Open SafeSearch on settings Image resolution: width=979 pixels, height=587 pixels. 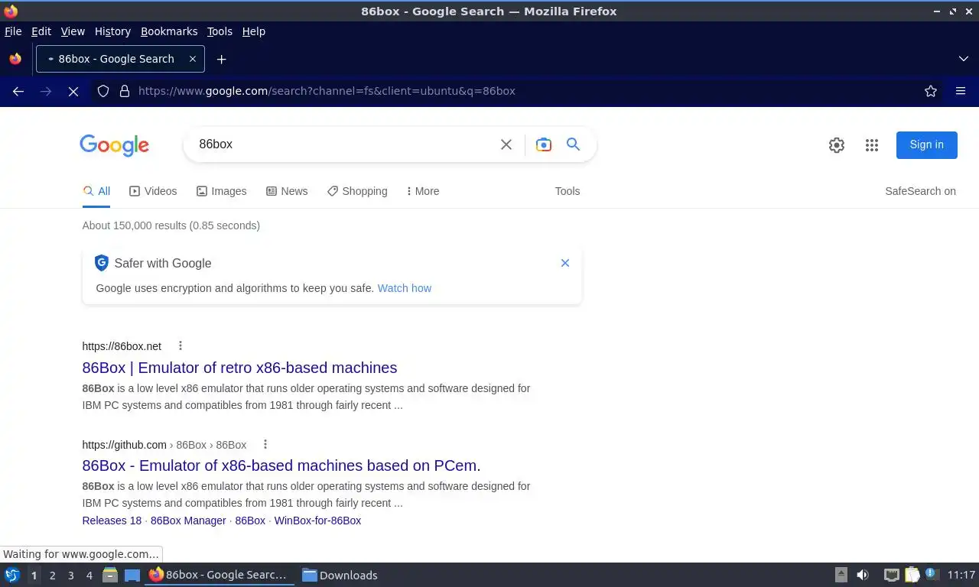tap(920, 191)
